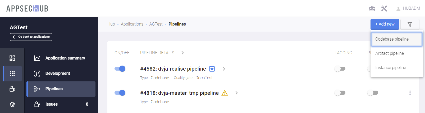
Task: Click the briefcase icon in top bar
Action: coord(372,9)
